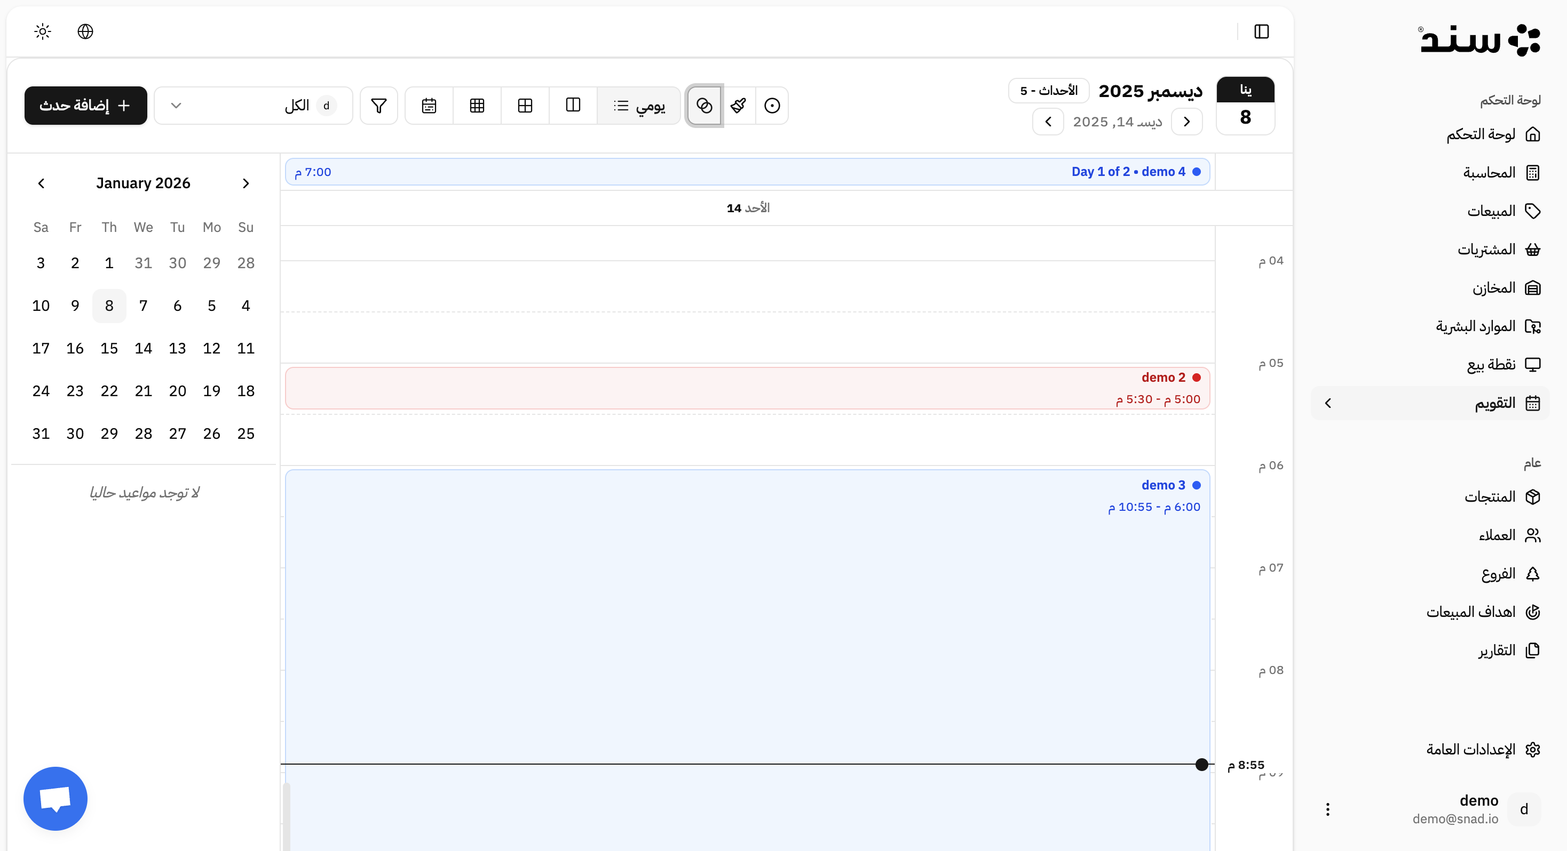Switch to the two-column split view
This screenshot has height=851, width=1567.
click(573, 106)
